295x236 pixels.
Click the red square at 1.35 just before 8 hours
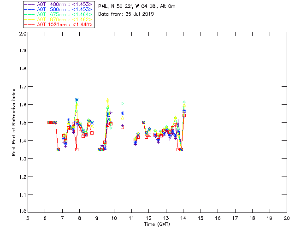[x=77, y=150]
